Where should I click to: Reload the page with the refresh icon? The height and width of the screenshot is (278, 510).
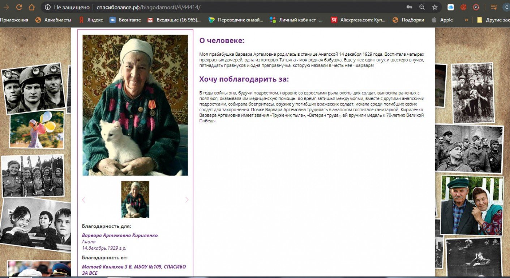pyautogui.click(x=19, y=7)
